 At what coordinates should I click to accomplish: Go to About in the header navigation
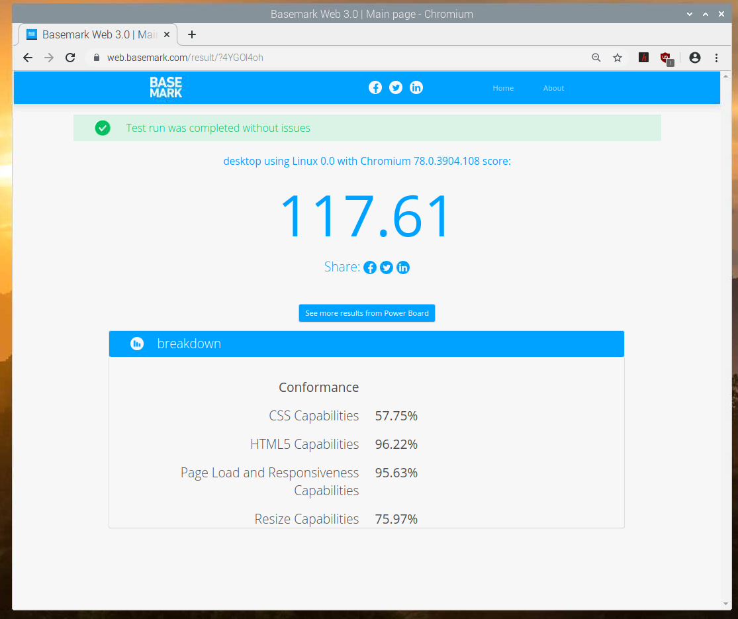(553, 88)
